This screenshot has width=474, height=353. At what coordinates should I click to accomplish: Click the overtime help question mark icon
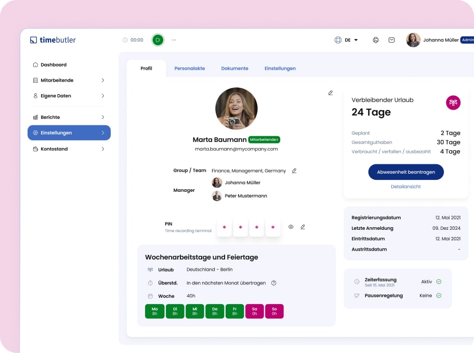coord(274,283)
